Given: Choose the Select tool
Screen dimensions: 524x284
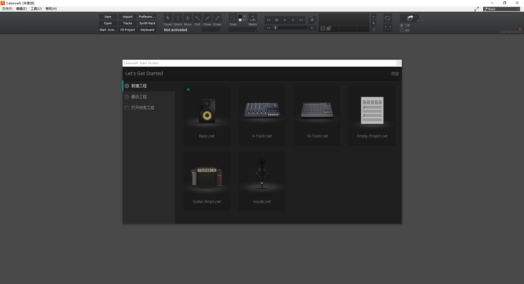Looking at the screenshot, I should pyautogui.click(x=178, y=18).
